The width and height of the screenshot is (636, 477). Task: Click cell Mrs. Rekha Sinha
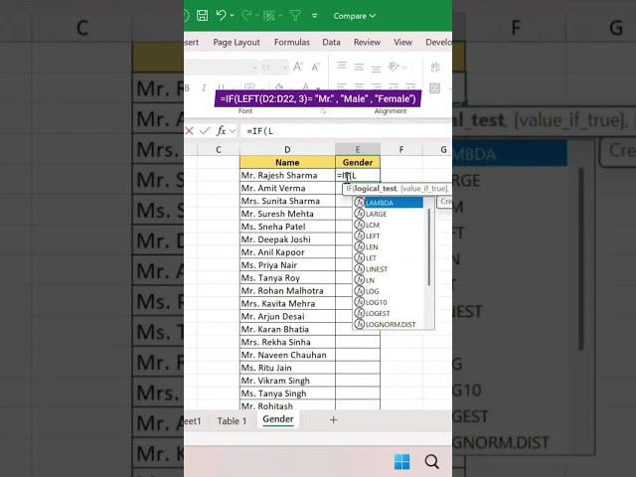coord(287,342)
